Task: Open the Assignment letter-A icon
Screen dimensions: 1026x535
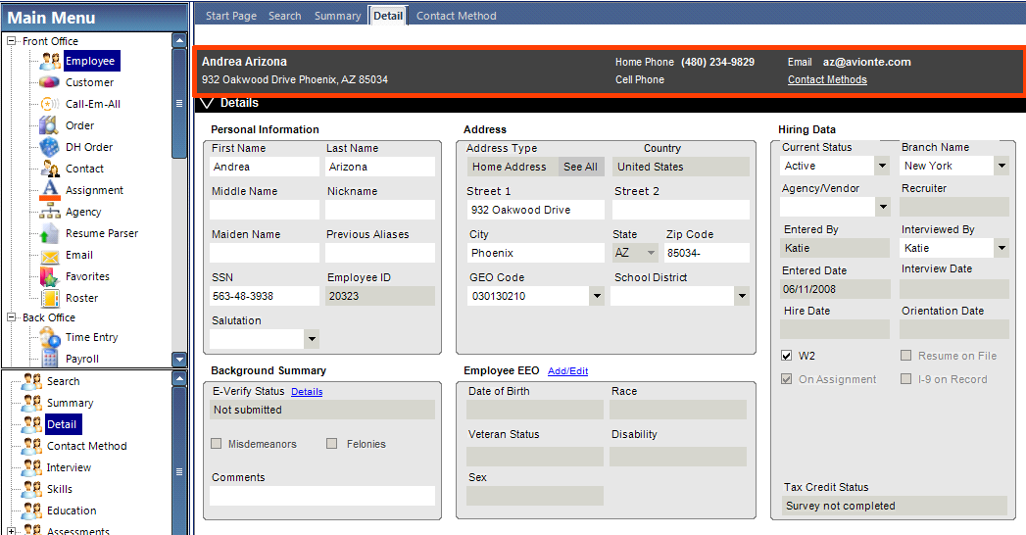Action: [x=50, y=190]
